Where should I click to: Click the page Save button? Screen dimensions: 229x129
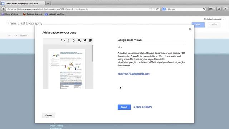click(x=198, y=25)
